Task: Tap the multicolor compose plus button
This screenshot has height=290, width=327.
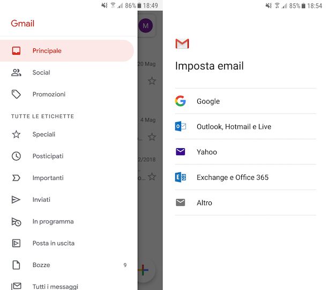Action: pos(144,270)
